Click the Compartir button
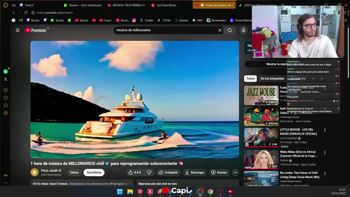Viewport: 350px width, 197px height. click(x=168, y=172)
